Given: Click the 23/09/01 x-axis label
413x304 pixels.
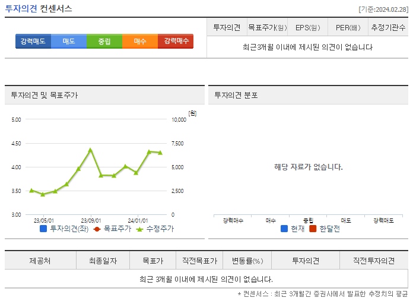Looking at the screenshot, I should pos(91,221).
